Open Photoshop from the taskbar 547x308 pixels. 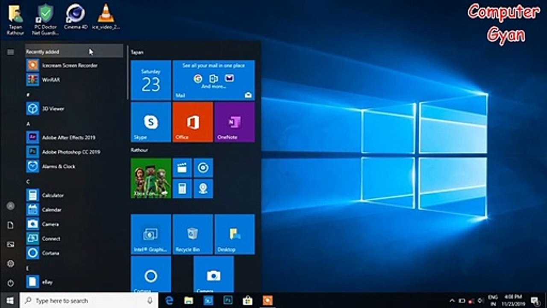coord(228,300)
